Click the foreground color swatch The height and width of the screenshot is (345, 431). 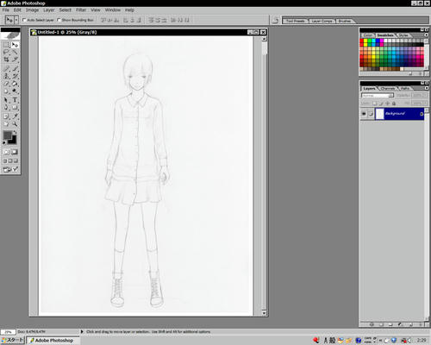[x=8, y=135]
